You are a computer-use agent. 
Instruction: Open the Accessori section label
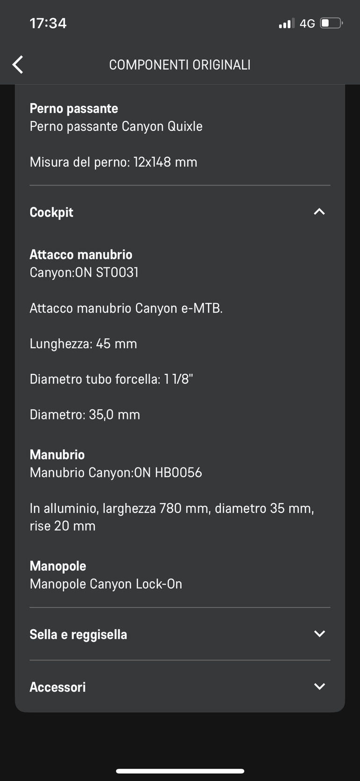[58, 687]
